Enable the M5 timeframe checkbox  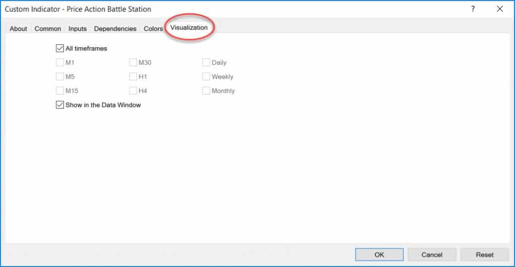pos(60,77)
